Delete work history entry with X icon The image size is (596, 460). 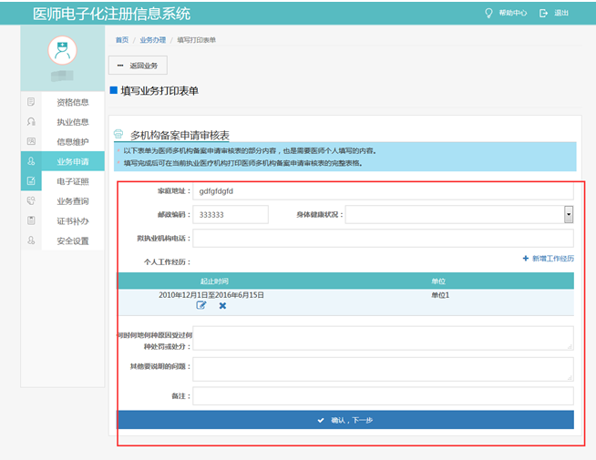(222, 306)
